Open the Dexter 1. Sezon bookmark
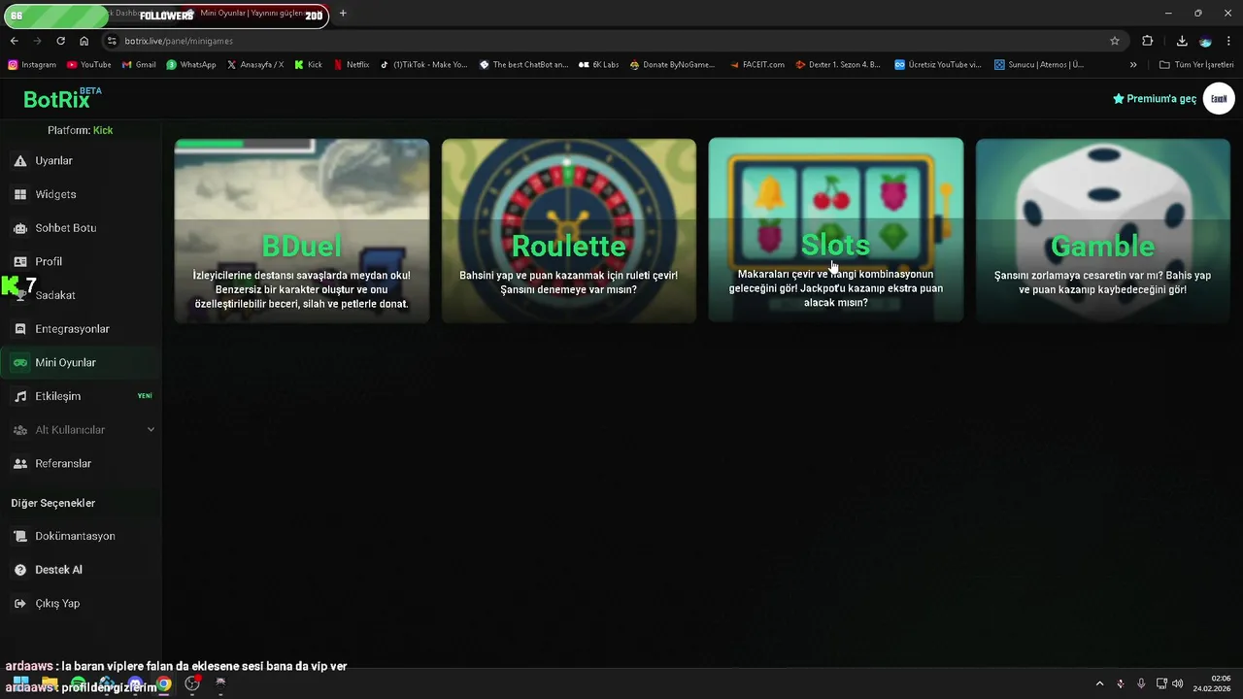Screen dimensions: 1243x699 (838, 65)
